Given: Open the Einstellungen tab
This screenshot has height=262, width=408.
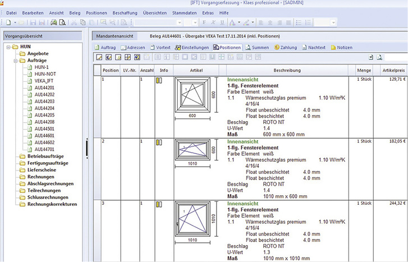Looking at the screenshot, I should pyautogui.click(x=192, y=48).
